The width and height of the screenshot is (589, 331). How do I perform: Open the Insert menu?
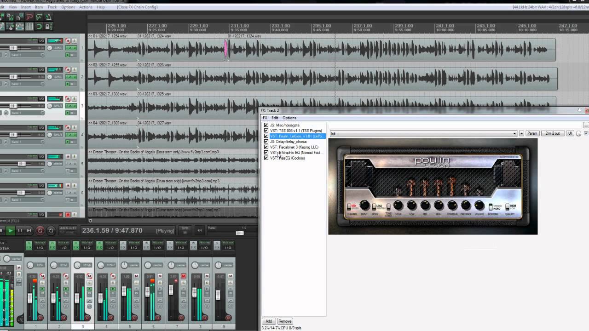[26, 7]
